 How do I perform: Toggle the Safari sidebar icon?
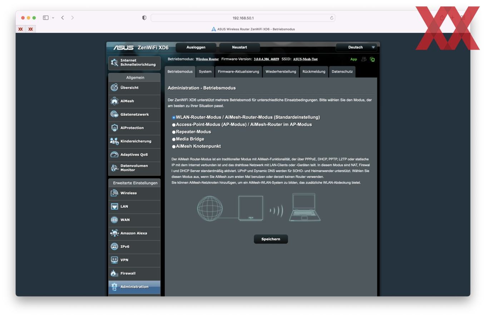[46, 17]
